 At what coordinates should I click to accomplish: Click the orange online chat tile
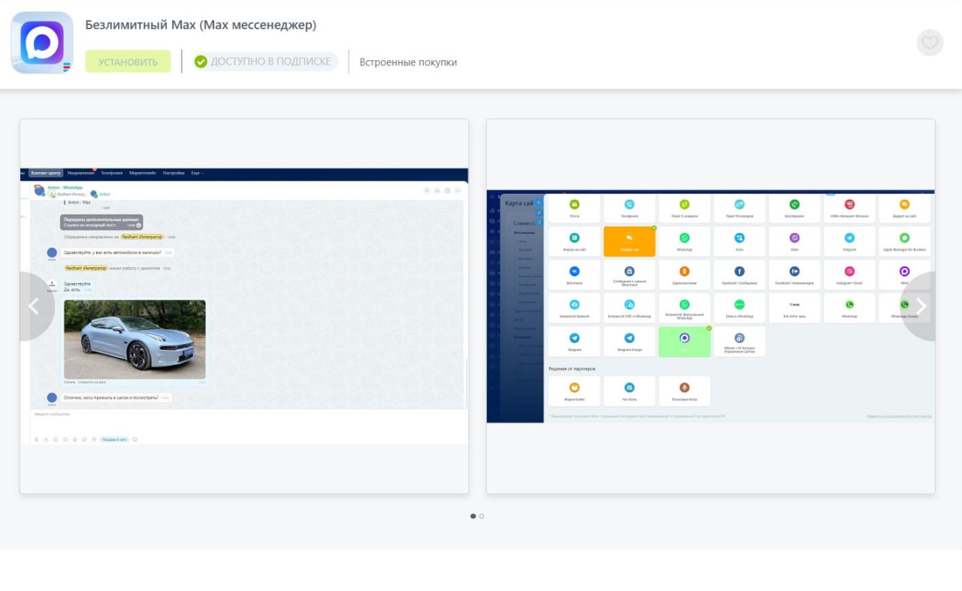(x=629, y=242)
